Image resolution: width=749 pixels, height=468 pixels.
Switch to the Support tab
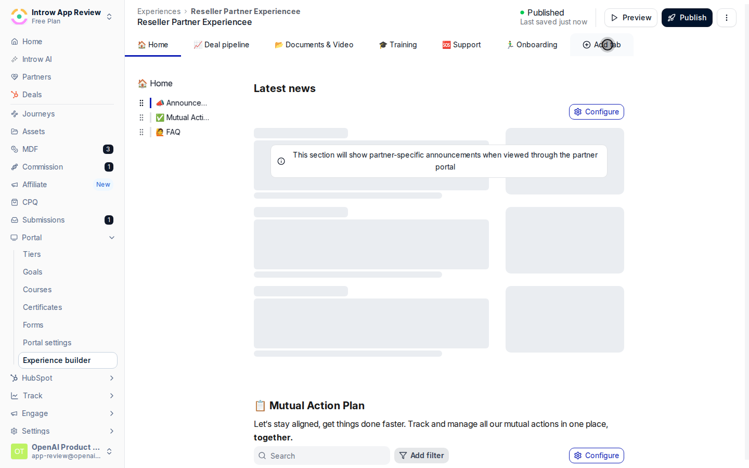coord(462,45)
